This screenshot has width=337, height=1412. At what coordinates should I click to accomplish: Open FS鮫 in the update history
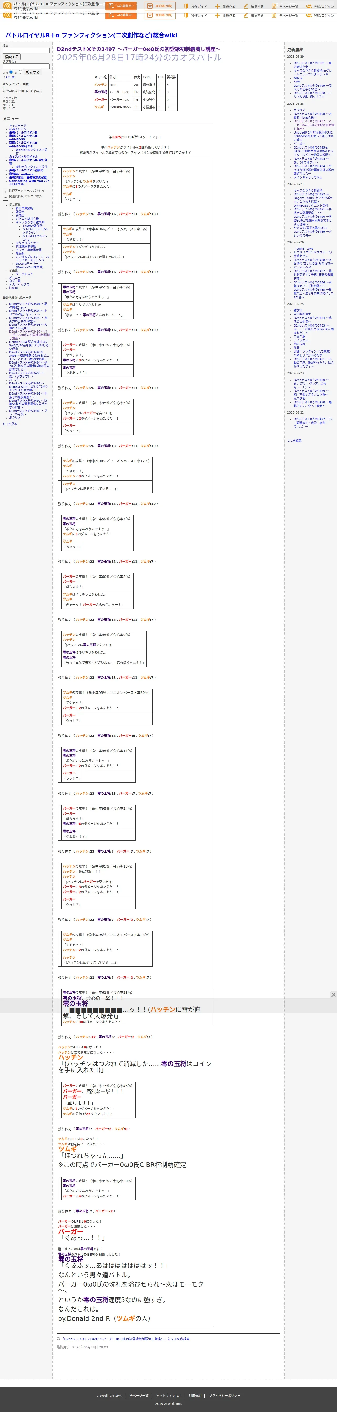(297, 82)
